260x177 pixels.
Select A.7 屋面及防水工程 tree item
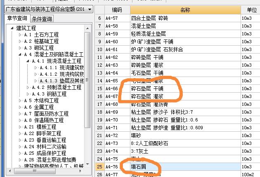[46, 114]
